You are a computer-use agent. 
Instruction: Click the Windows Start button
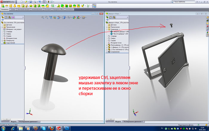(x=4, y=128)
